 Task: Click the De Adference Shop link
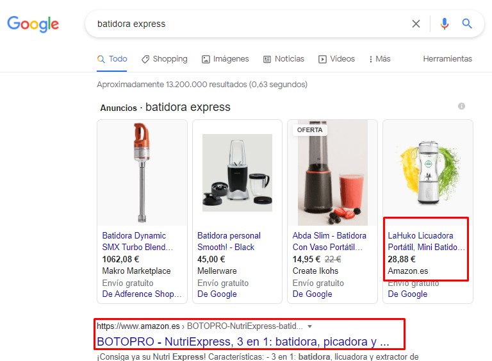pos(142,294)
